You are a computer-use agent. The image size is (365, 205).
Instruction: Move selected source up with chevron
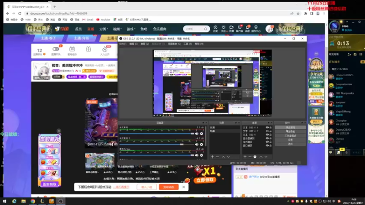[x=261, y=157]
